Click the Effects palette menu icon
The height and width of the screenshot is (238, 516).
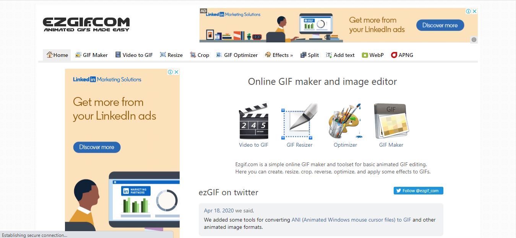pyautogui.click(x=268, y=55)
